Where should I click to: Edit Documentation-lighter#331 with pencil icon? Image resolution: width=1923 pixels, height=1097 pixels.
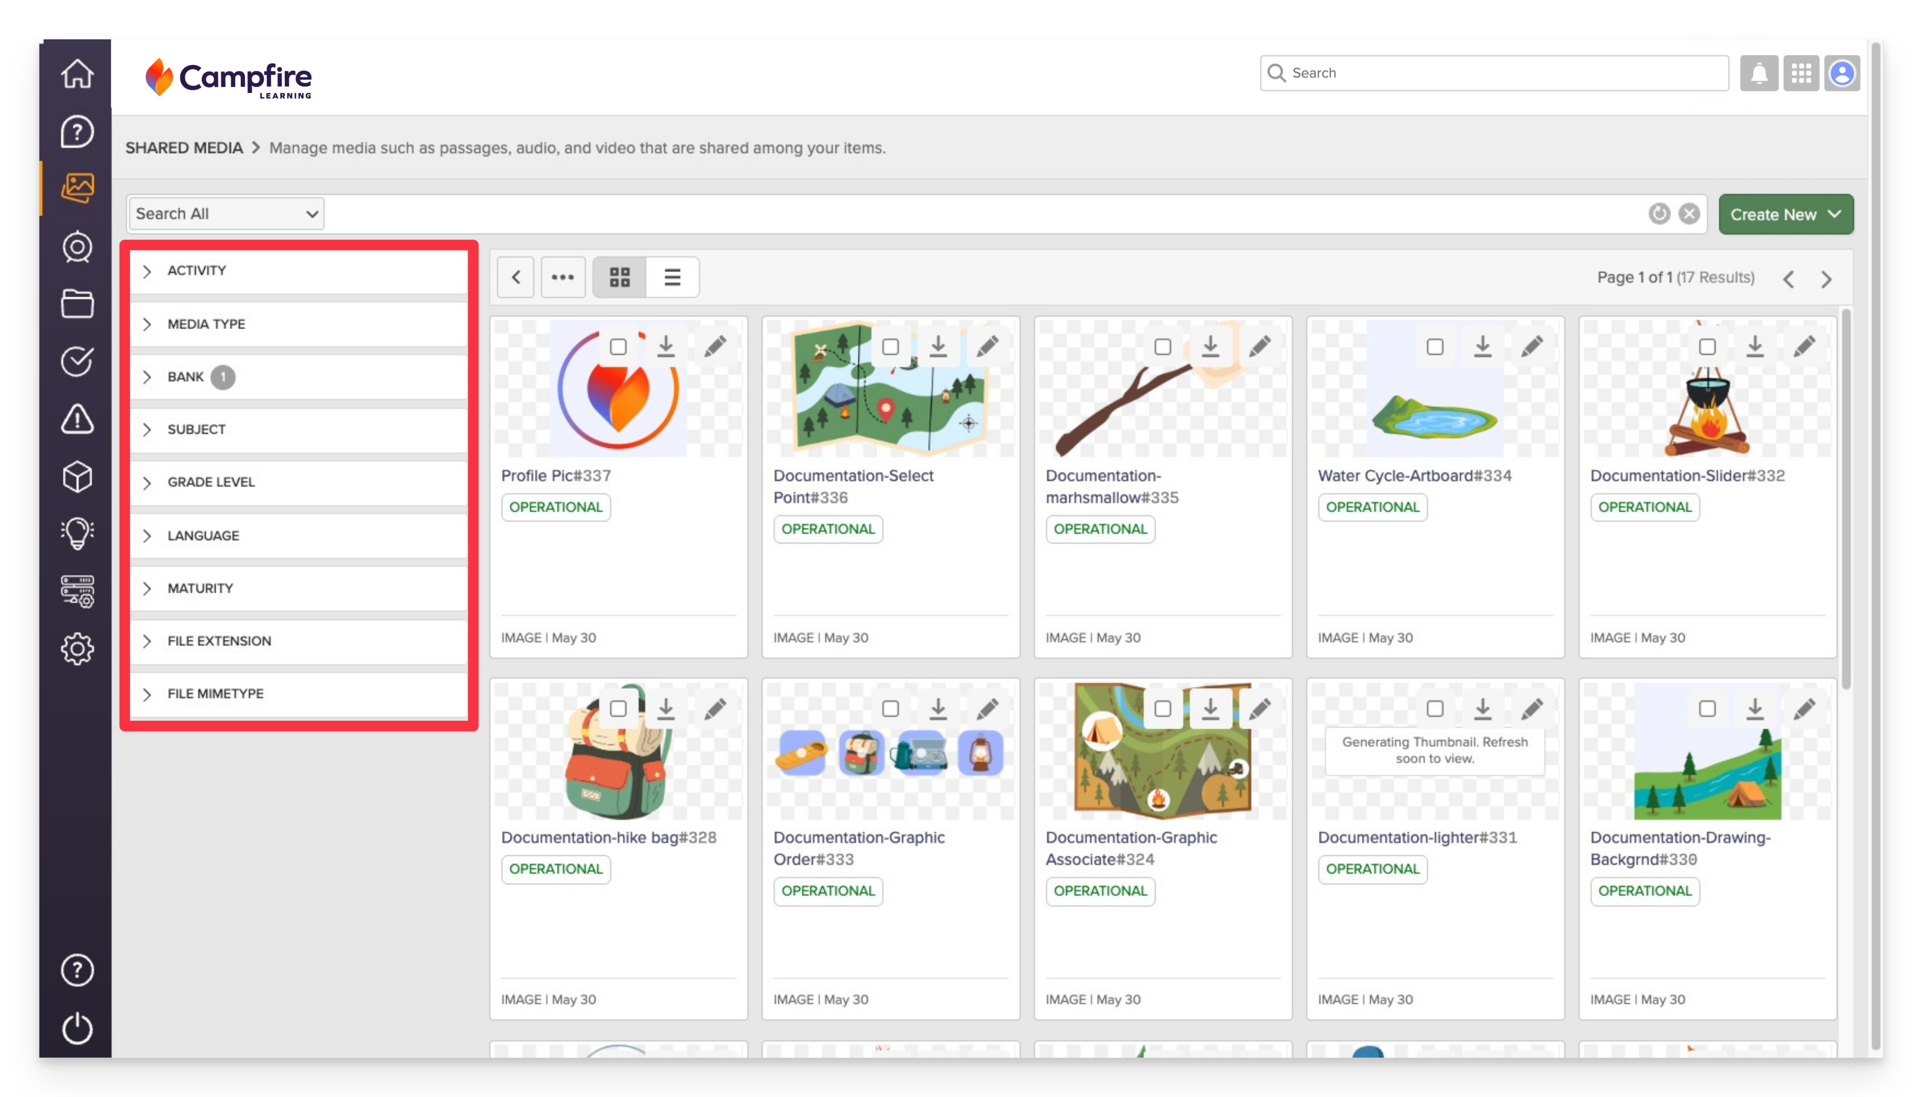1531,708
